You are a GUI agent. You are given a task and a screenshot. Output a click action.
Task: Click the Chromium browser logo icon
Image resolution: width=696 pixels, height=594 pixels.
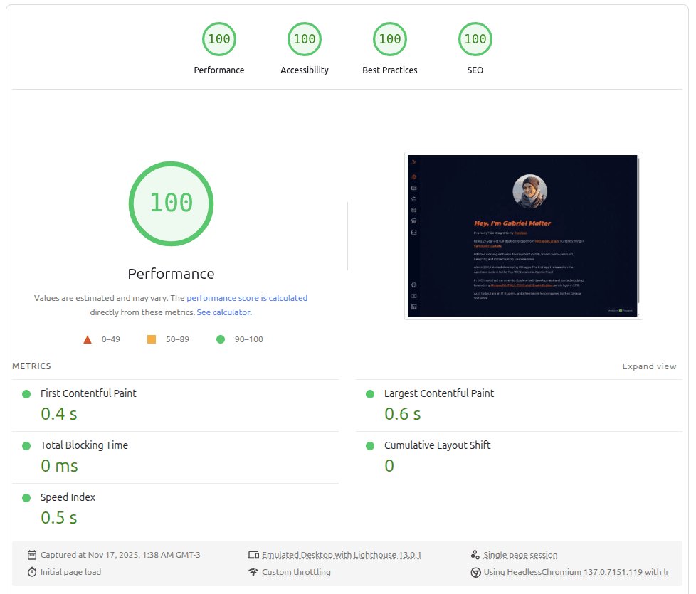click(x=475, y=571)
